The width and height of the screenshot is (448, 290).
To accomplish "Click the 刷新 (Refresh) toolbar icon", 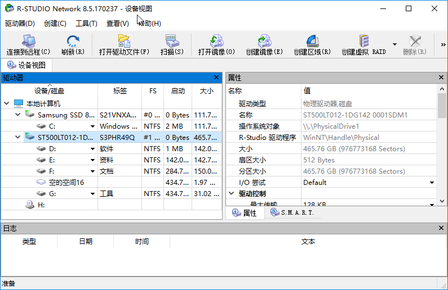I will click(x=73, y=42).
